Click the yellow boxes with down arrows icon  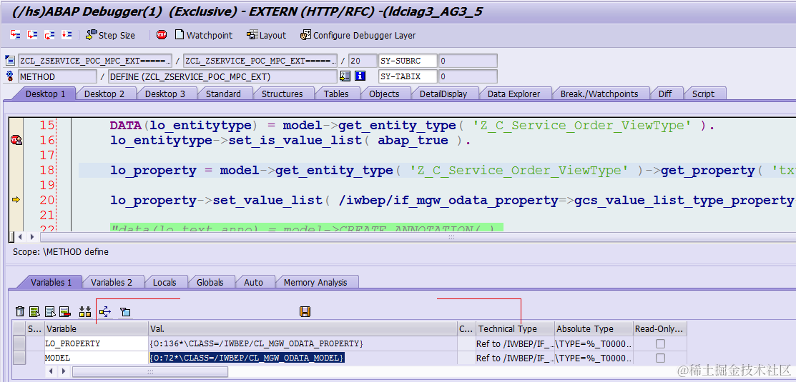[x=85, y=311]
